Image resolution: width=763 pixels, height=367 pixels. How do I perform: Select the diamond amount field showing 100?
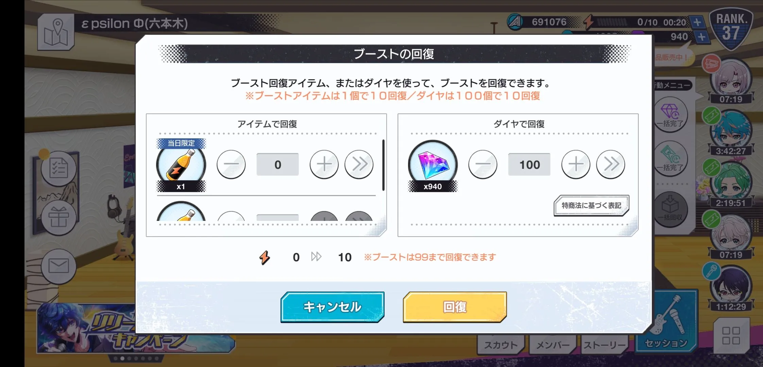pos(529,164)
